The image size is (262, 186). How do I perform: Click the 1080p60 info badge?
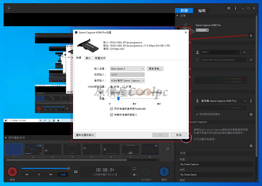[202, 30]
